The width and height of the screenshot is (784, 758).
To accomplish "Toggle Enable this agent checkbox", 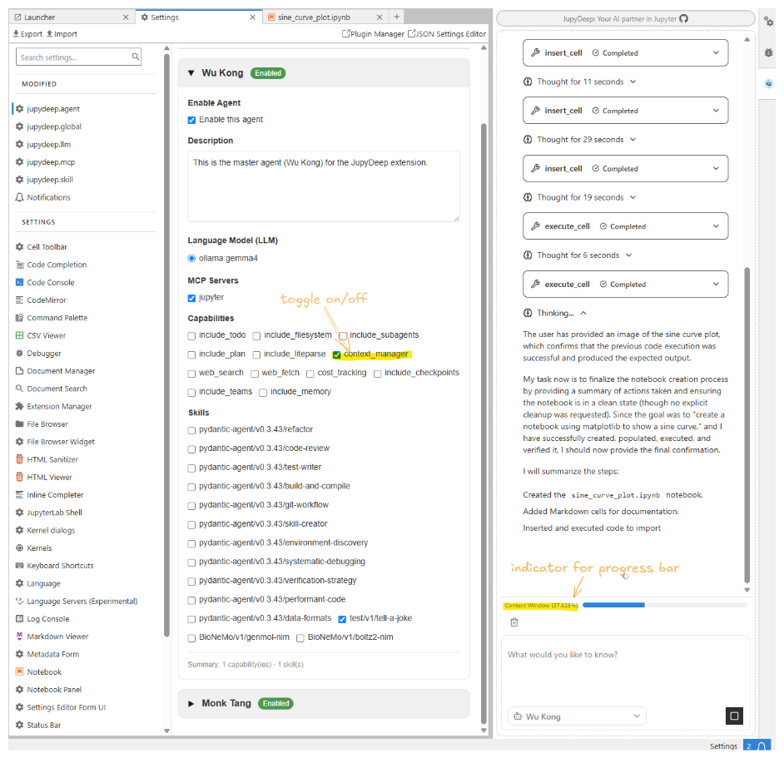I will point(191,120).
